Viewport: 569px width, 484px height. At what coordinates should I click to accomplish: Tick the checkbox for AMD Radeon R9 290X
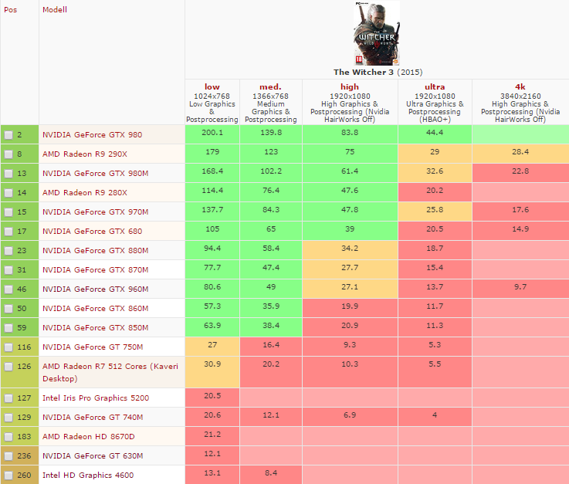(x=8, y=154)
